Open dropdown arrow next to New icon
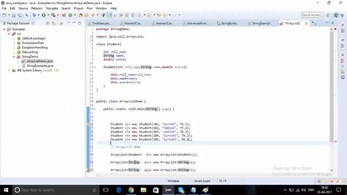347x195 pixels. click(9, 15)
